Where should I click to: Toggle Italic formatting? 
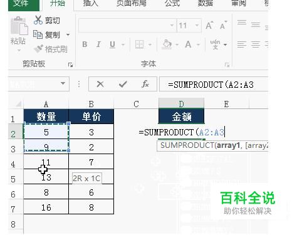click(x=98, y=44)
